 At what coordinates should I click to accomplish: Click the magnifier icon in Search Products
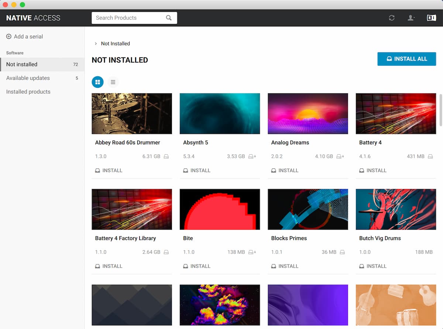coord(169,18)
